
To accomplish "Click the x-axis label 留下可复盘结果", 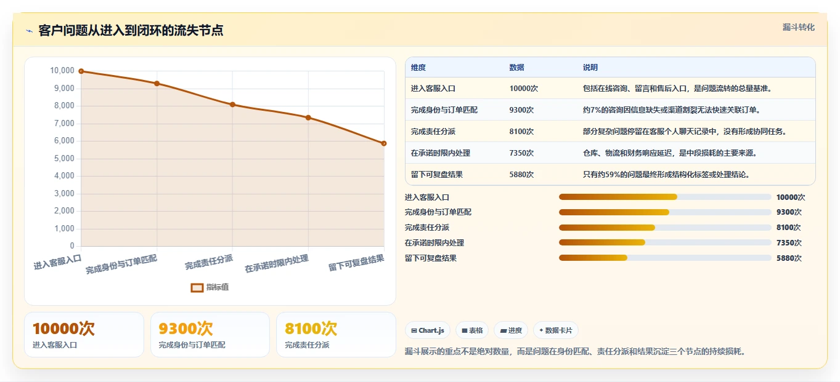I will click(356, 263).
